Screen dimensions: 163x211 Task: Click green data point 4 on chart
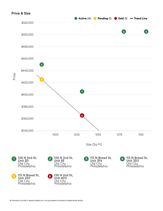point(146,32)
